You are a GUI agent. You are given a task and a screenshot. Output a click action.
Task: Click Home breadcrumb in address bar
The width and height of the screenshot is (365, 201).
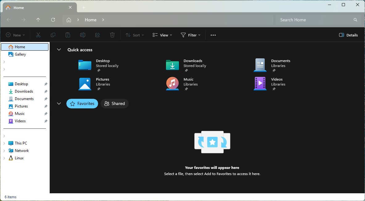point(90,20)
